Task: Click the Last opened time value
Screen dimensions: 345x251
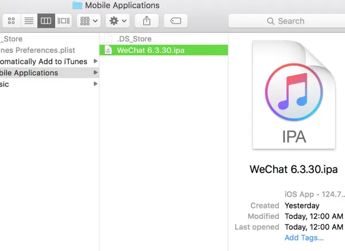Action: coord(314,227)
